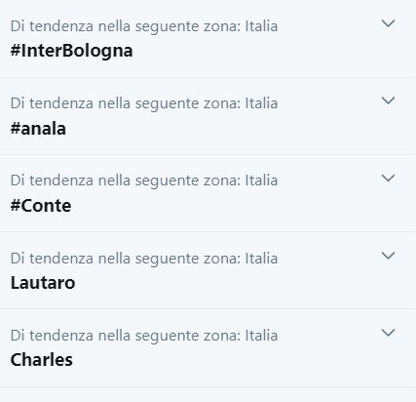This screenshot has width=416, height=402.
Task: Open the #InterBologna trending hashtag
Action: tap(71, 51)
